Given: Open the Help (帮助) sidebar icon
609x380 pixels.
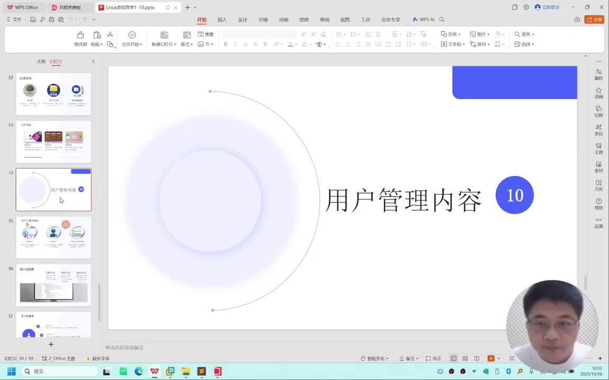Looking at the screenshot, I should 598,204.
